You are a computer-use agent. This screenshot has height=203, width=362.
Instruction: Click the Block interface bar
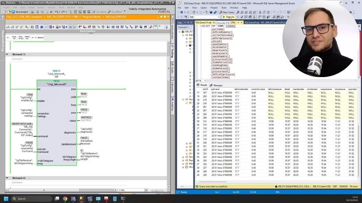[87, 31]
